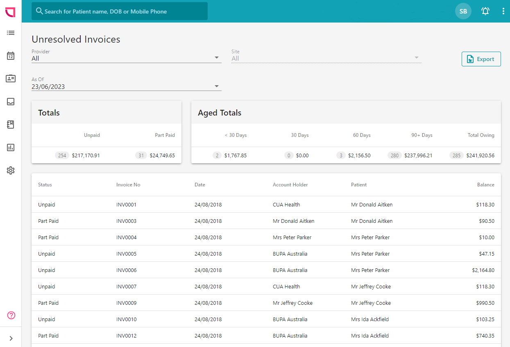This screenshot has height=347, width=510.
Task: Open the As Of date picker
Action: point(216,86)
